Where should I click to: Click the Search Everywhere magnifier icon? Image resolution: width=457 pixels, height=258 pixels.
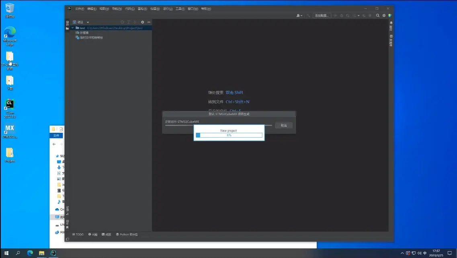coord(378,15)
